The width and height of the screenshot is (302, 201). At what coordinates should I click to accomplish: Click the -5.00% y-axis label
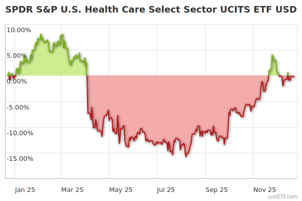click(x=19, y=107)
